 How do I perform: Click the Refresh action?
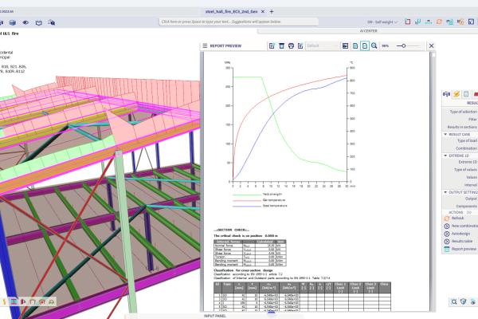click(x=457, y=219)
